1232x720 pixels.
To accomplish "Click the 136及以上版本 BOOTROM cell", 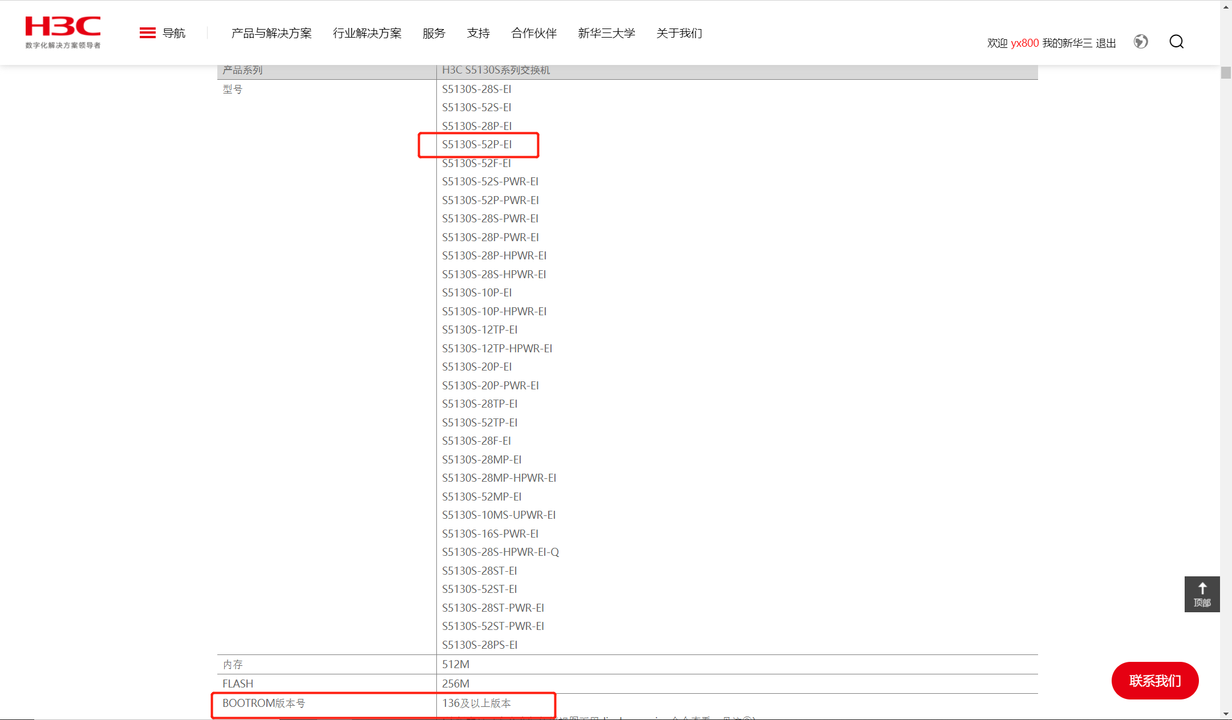I will (x=476, y=703).
